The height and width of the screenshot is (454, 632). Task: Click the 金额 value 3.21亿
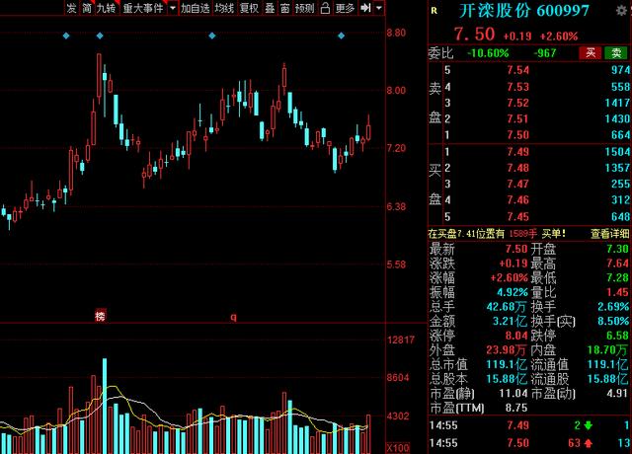(510, 321)
